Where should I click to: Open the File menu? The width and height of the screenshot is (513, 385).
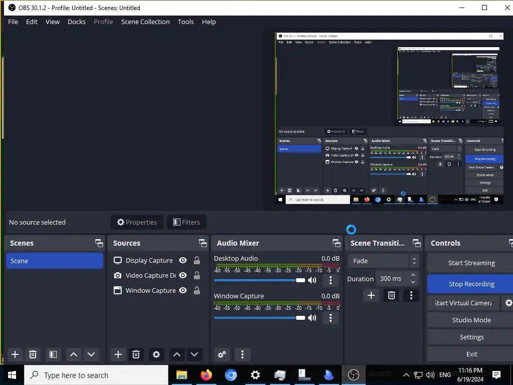pos(13,22)
